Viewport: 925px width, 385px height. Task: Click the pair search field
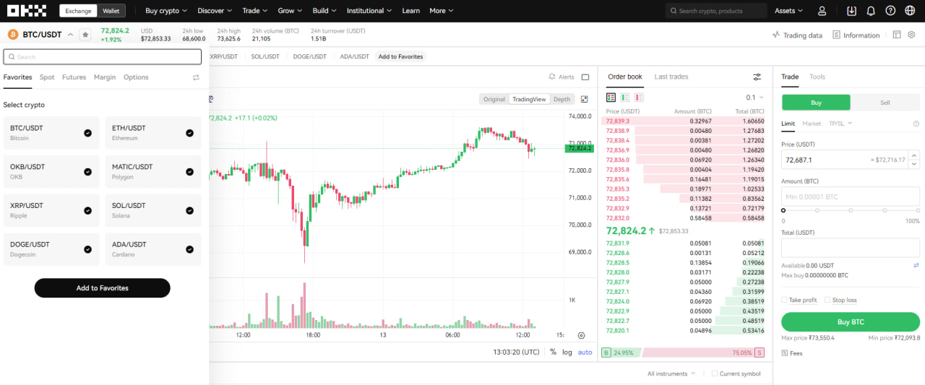pos(103,57)
